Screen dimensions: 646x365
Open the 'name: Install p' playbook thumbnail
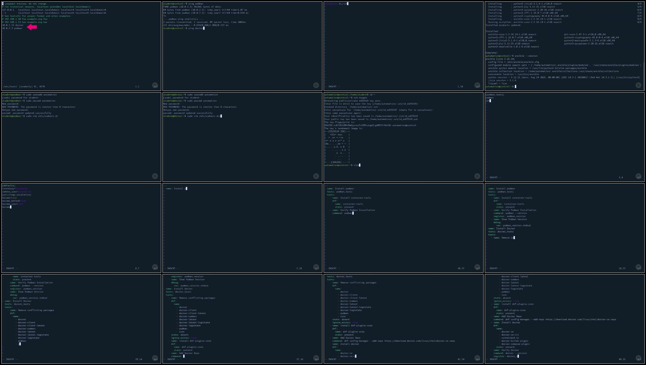point(242,228)
